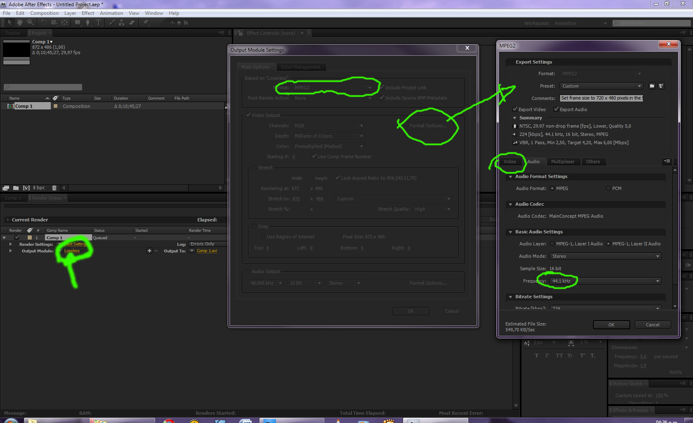
Task: Click the Comp 1 label color swatch in Project panel
Action: pos(56,106)
